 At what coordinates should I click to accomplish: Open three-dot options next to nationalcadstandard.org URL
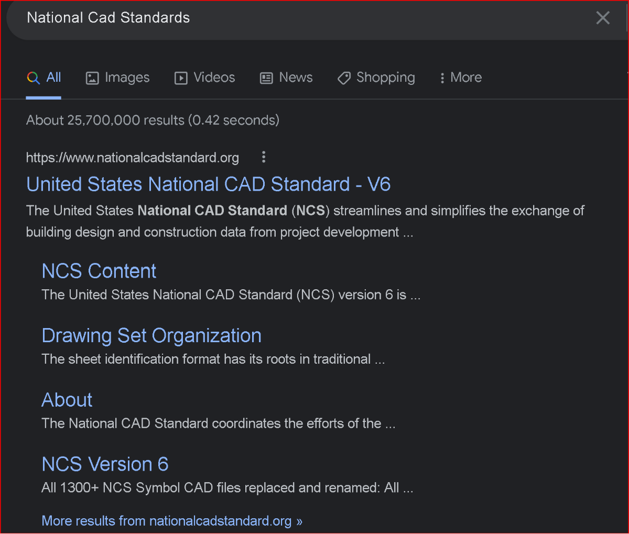pos(264,157)
